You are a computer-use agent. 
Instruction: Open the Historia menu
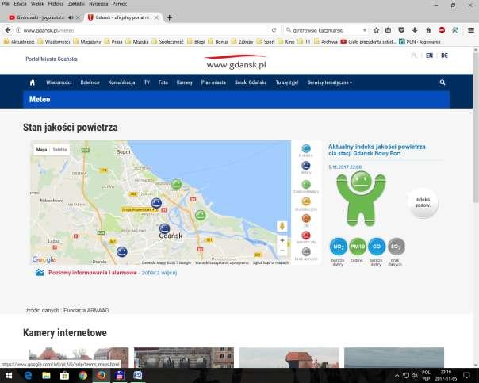pyautogui.click(x=56, y=4)
